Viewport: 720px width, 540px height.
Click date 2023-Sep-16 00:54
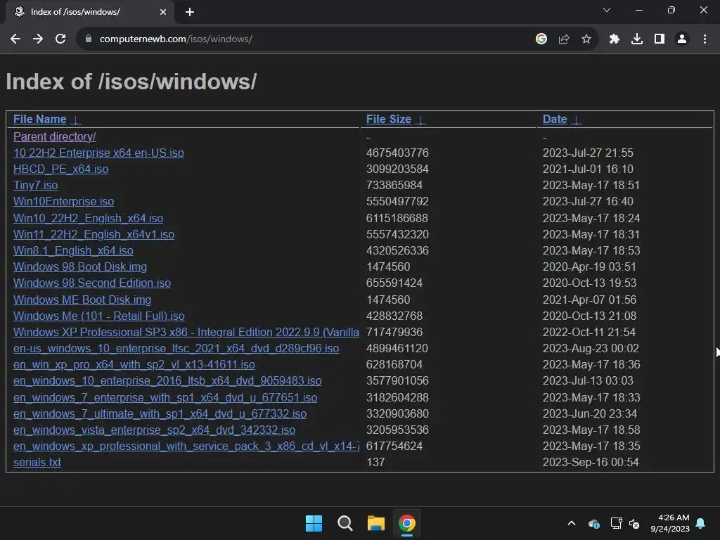tap(591, 463)
